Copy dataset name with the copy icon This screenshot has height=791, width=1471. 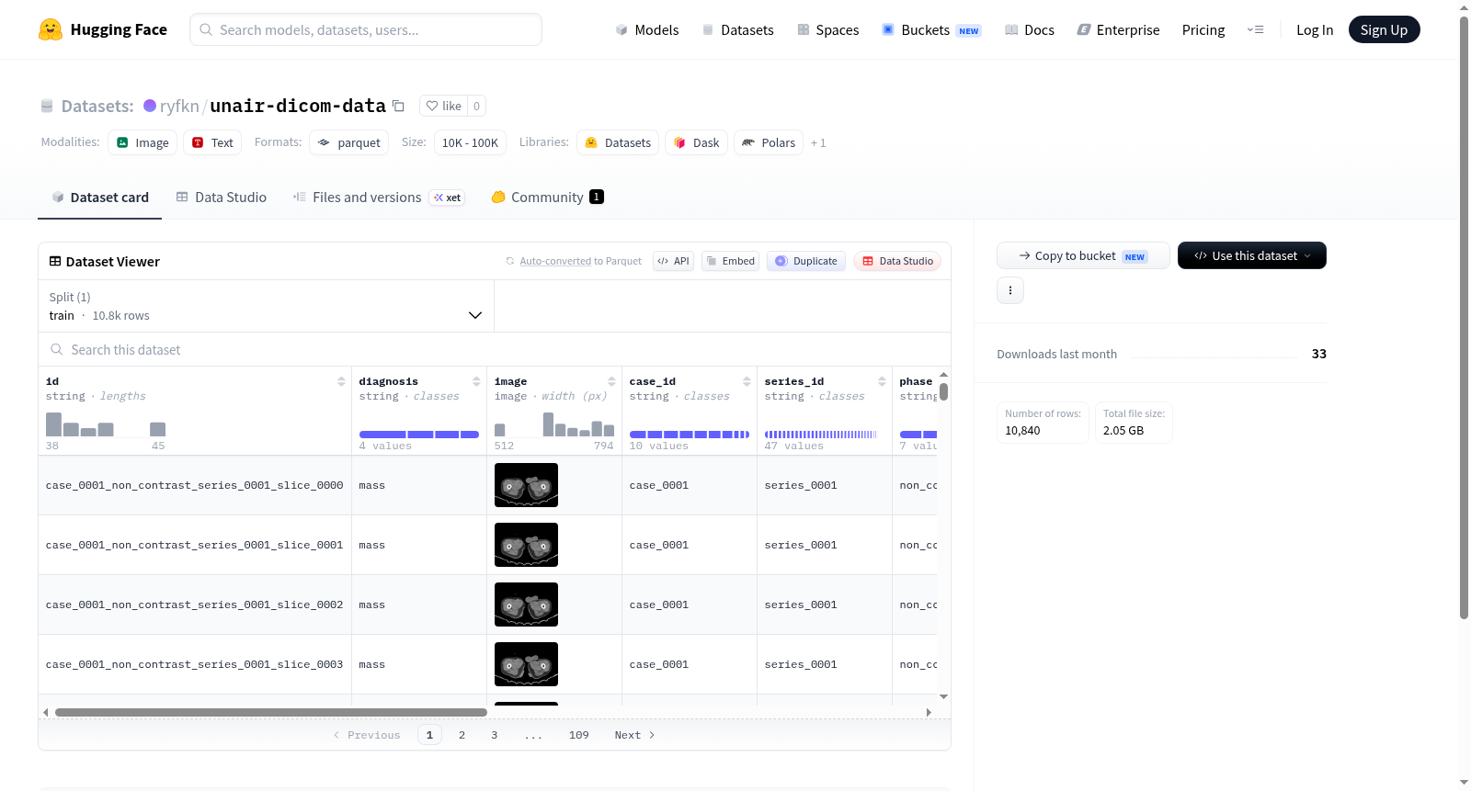[398, 106]
